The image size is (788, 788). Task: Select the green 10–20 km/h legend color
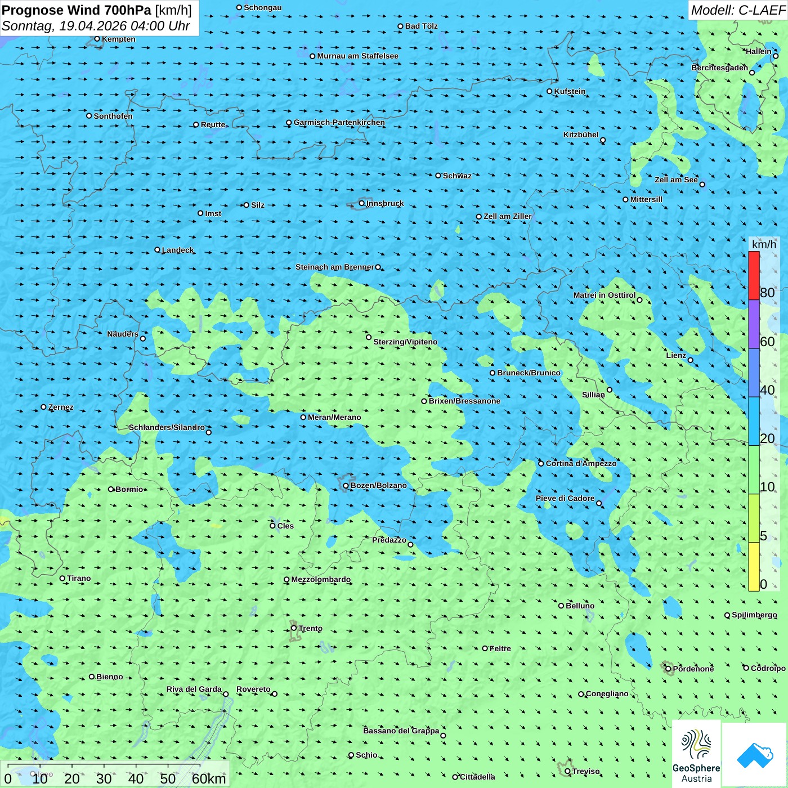tap(754, 470)
